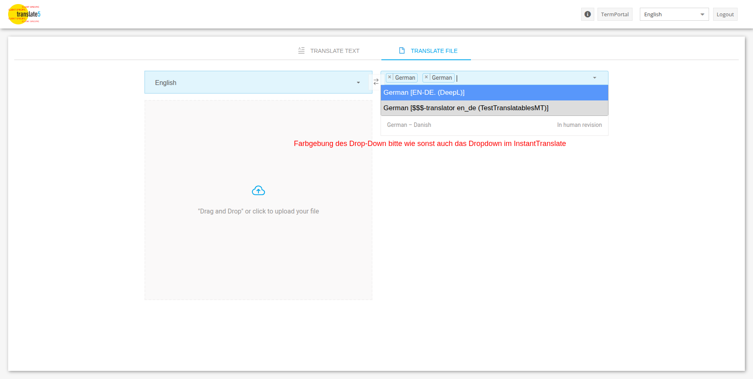The width and height of the screenshot is (753, 379).
Task: Open the info icon in header
Action: 587,14
